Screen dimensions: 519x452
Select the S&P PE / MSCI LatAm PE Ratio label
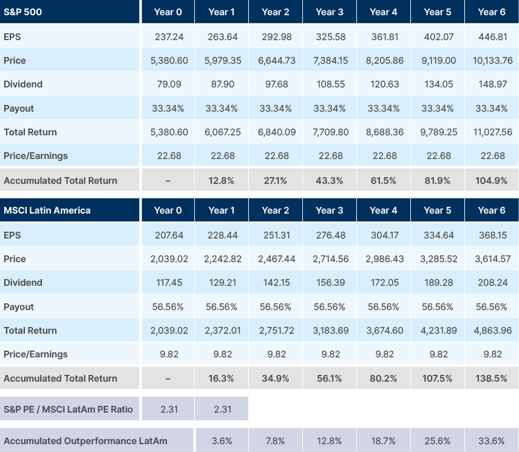pos(68,410)
